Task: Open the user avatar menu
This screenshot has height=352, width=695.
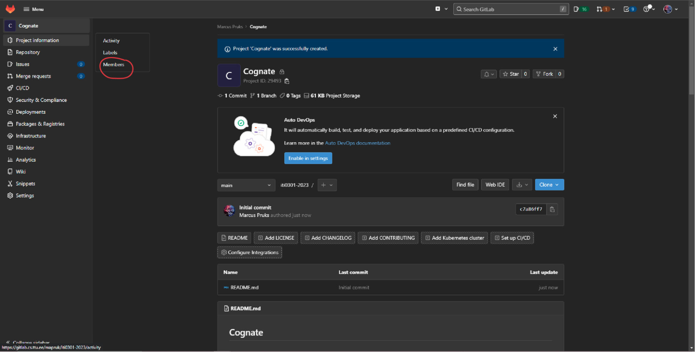Action: [671, 9]
